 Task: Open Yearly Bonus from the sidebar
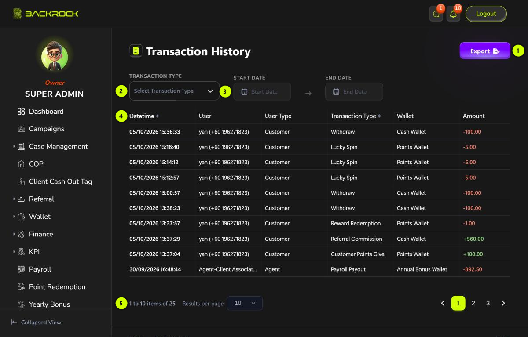(49, 304)
